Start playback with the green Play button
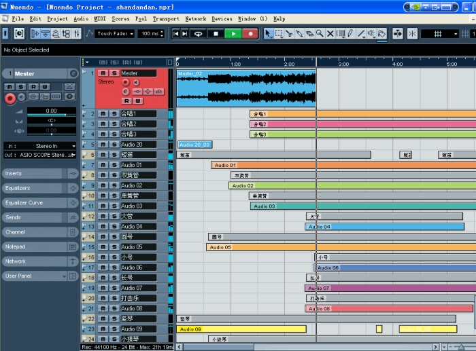Screen dimensions: 476x351 [233, 34]
